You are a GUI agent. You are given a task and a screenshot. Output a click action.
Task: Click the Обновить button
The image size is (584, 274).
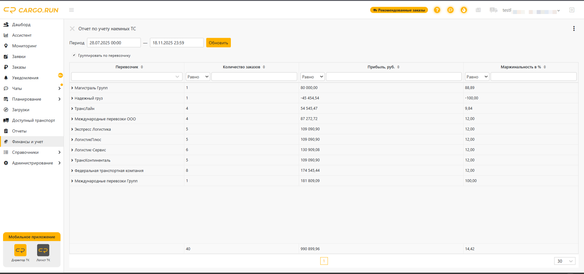coord(218,43)
